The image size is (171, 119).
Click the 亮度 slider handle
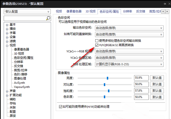click(x=108, y=78)
